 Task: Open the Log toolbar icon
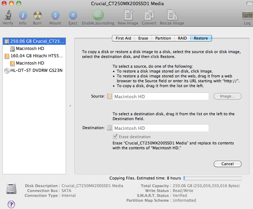click(x=247, y=15)
